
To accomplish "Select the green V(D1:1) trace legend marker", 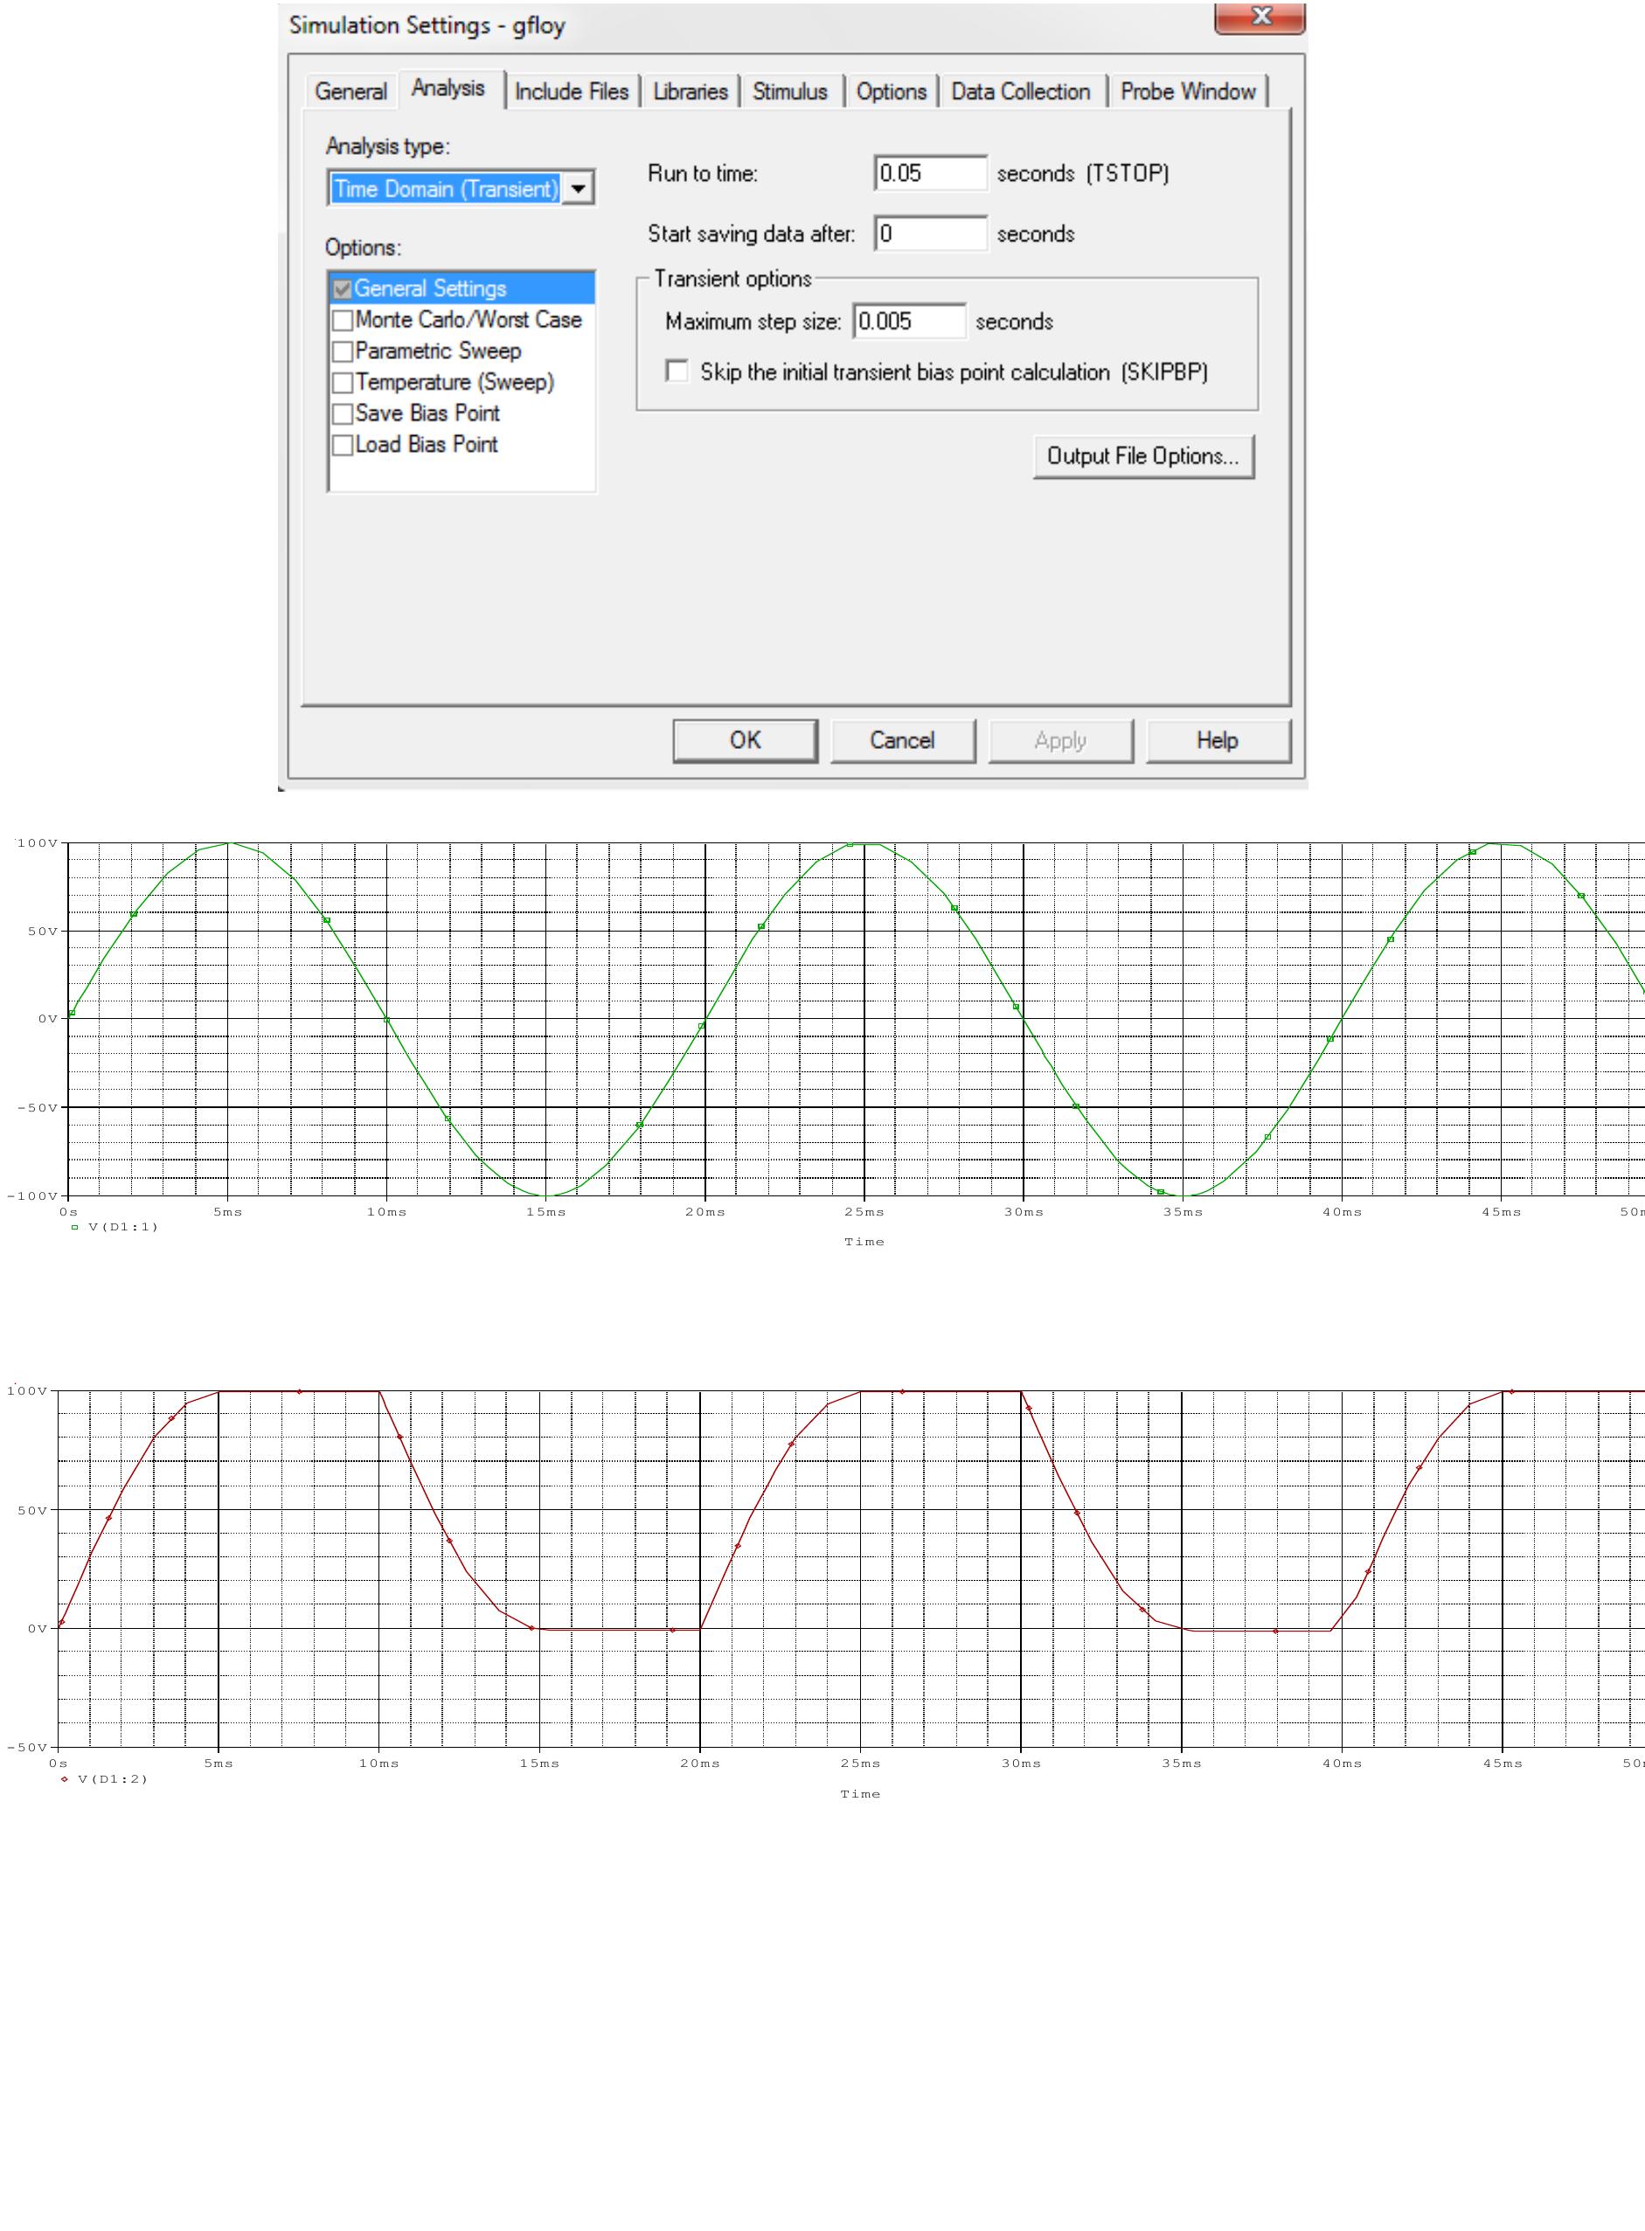I will [x=74, y=1227].
